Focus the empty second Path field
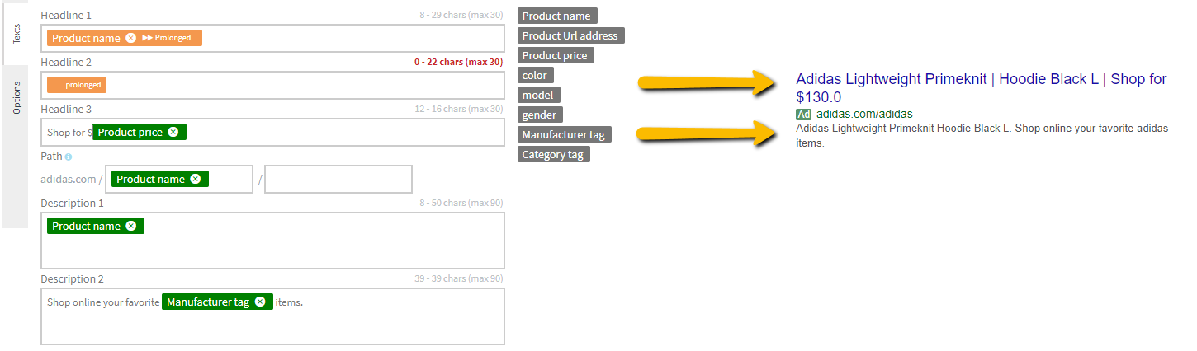This screenshot has width=1197, height=351. point(338,179)
